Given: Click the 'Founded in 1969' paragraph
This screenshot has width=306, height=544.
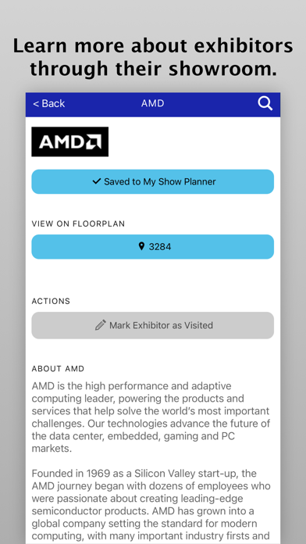Looking at the screenshot, I should coord(151,505).
